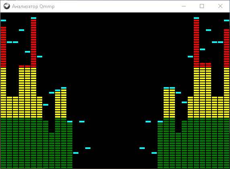Click the lowest cyan peak marker left of center
Viewport: 230px width, 169px height.
76,153
